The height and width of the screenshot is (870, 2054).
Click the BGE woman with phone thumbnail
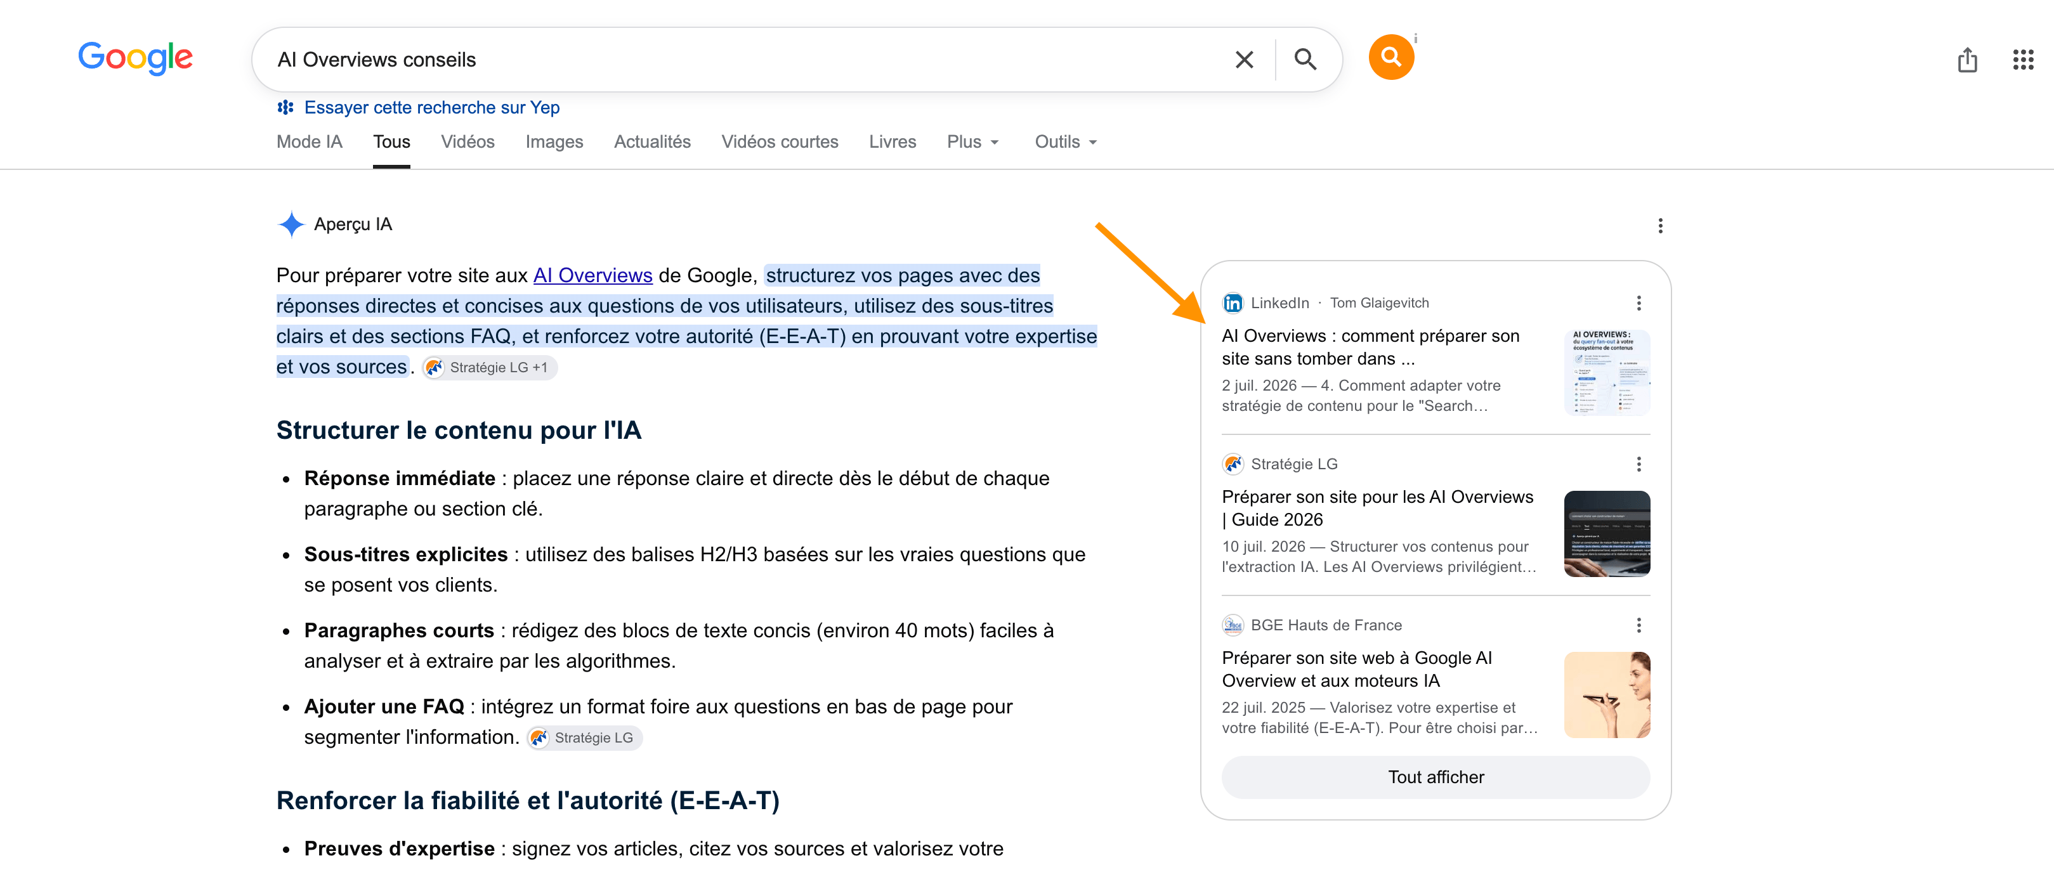(1607, 694)
